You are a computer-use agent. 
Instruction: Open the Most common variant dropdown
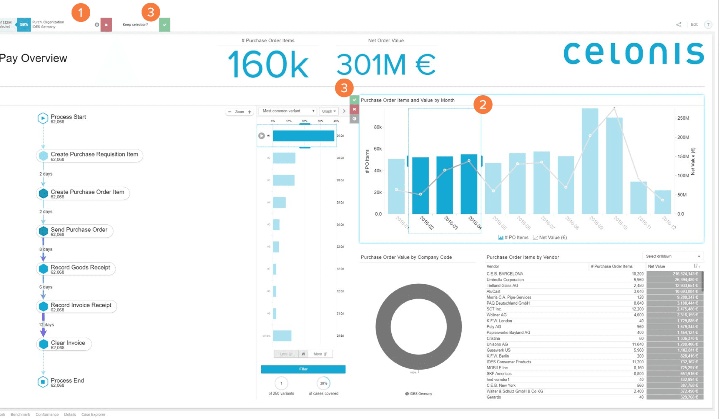point(287,111)
